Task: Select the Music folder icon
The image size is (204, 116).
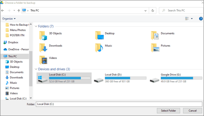Action: point(99,48)
